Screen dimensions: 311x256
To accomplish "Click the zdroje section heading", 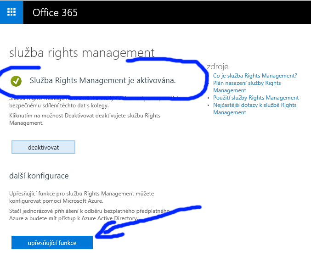I will click(218, 67).
